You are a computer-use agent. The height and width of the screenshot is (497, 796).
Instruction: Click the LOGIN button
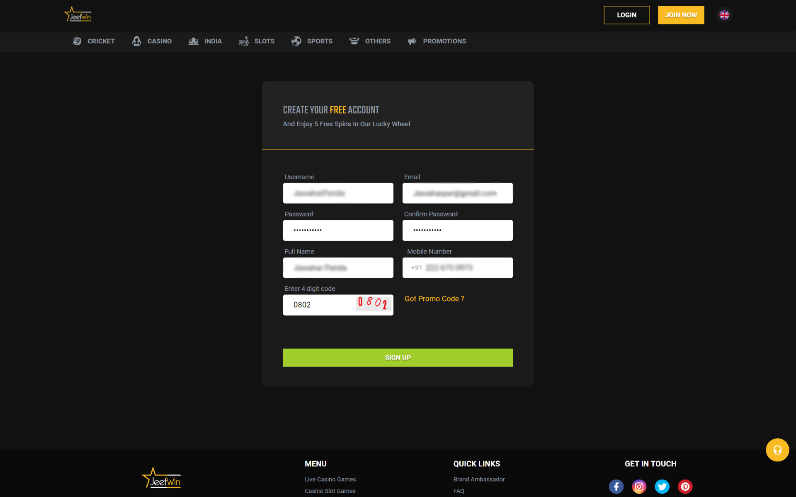[626, 15]
